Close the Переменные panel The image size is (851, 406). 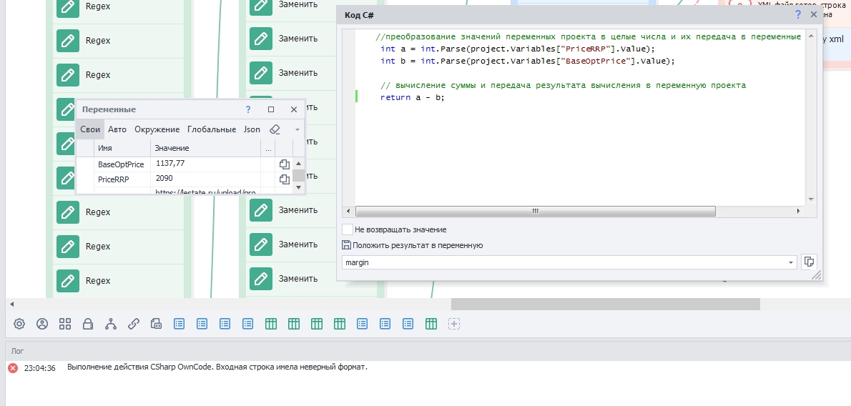coord(294,109)
